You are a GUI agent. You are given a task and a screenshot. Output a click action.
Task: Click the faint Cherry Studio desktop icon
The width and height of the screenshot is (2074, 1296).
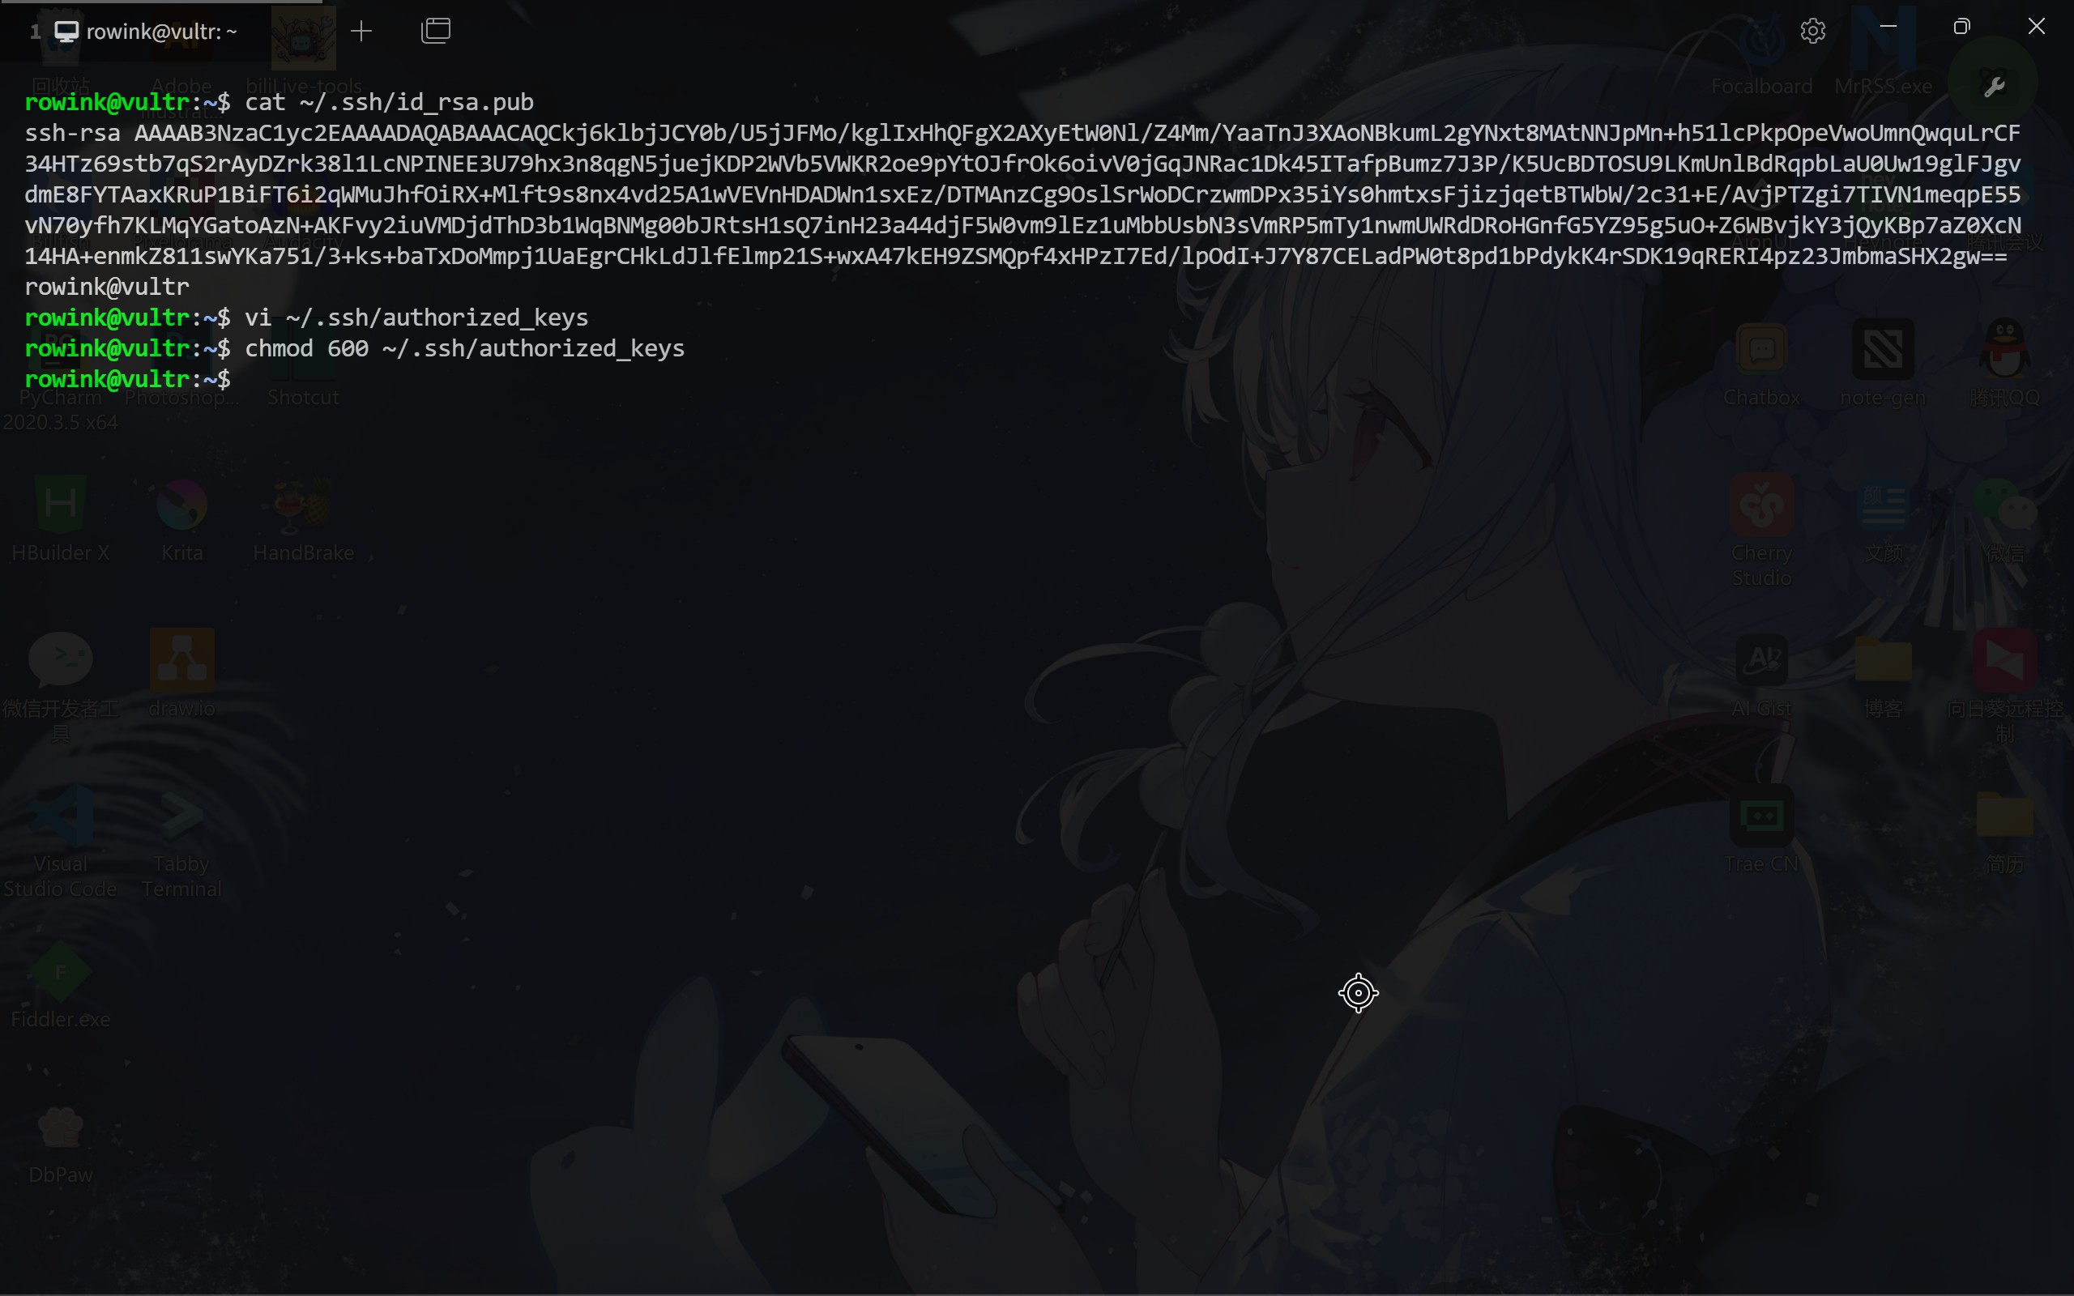[x=1761, y=505]
